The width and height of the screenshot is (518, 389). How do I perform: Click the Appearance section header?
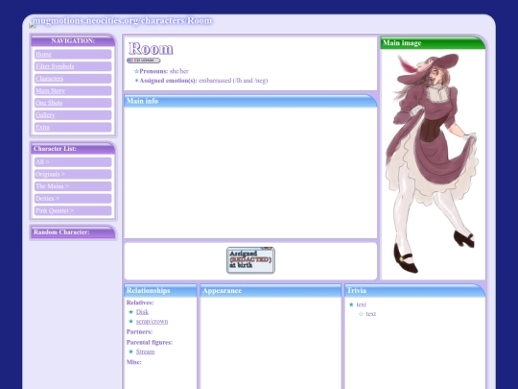pos(271,291)
